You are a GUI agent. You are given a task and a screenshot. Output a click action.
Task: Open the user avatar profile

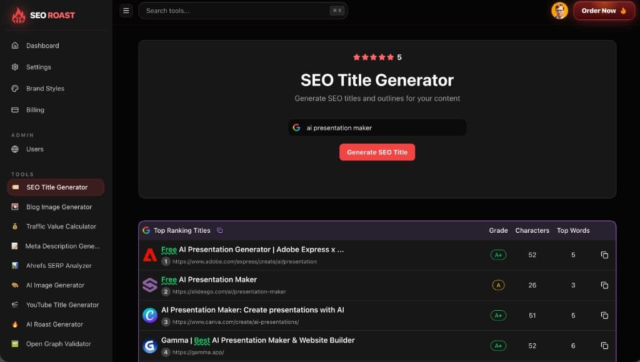coord(559,11)
